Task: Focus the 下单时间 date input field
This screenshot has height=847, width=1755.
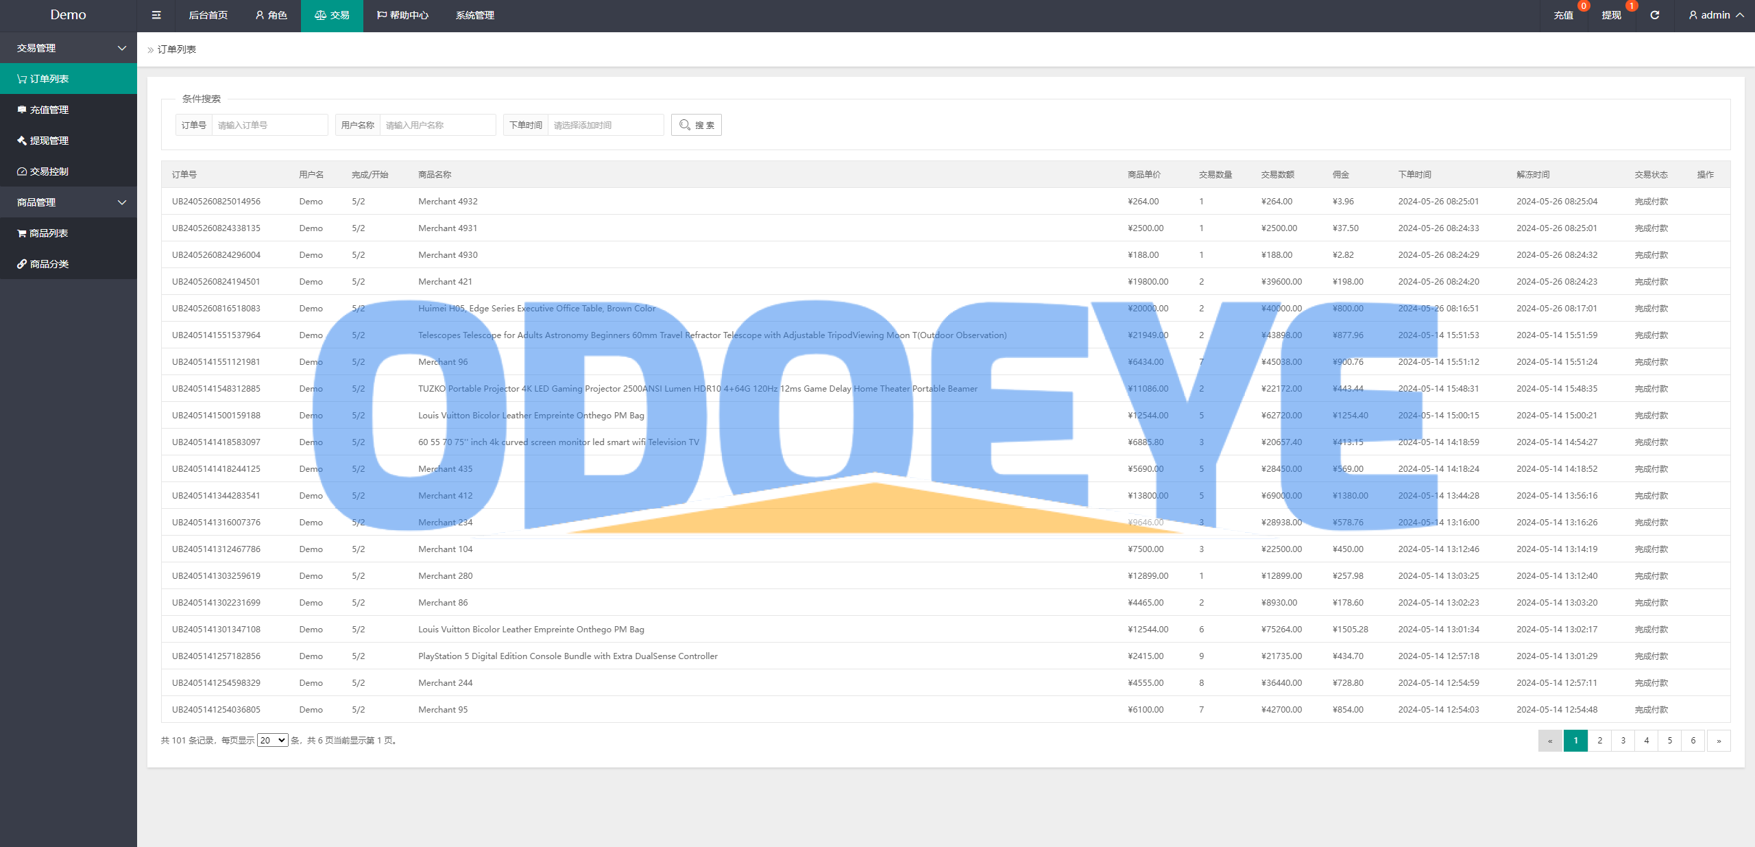Action: [x=605, y=125]
